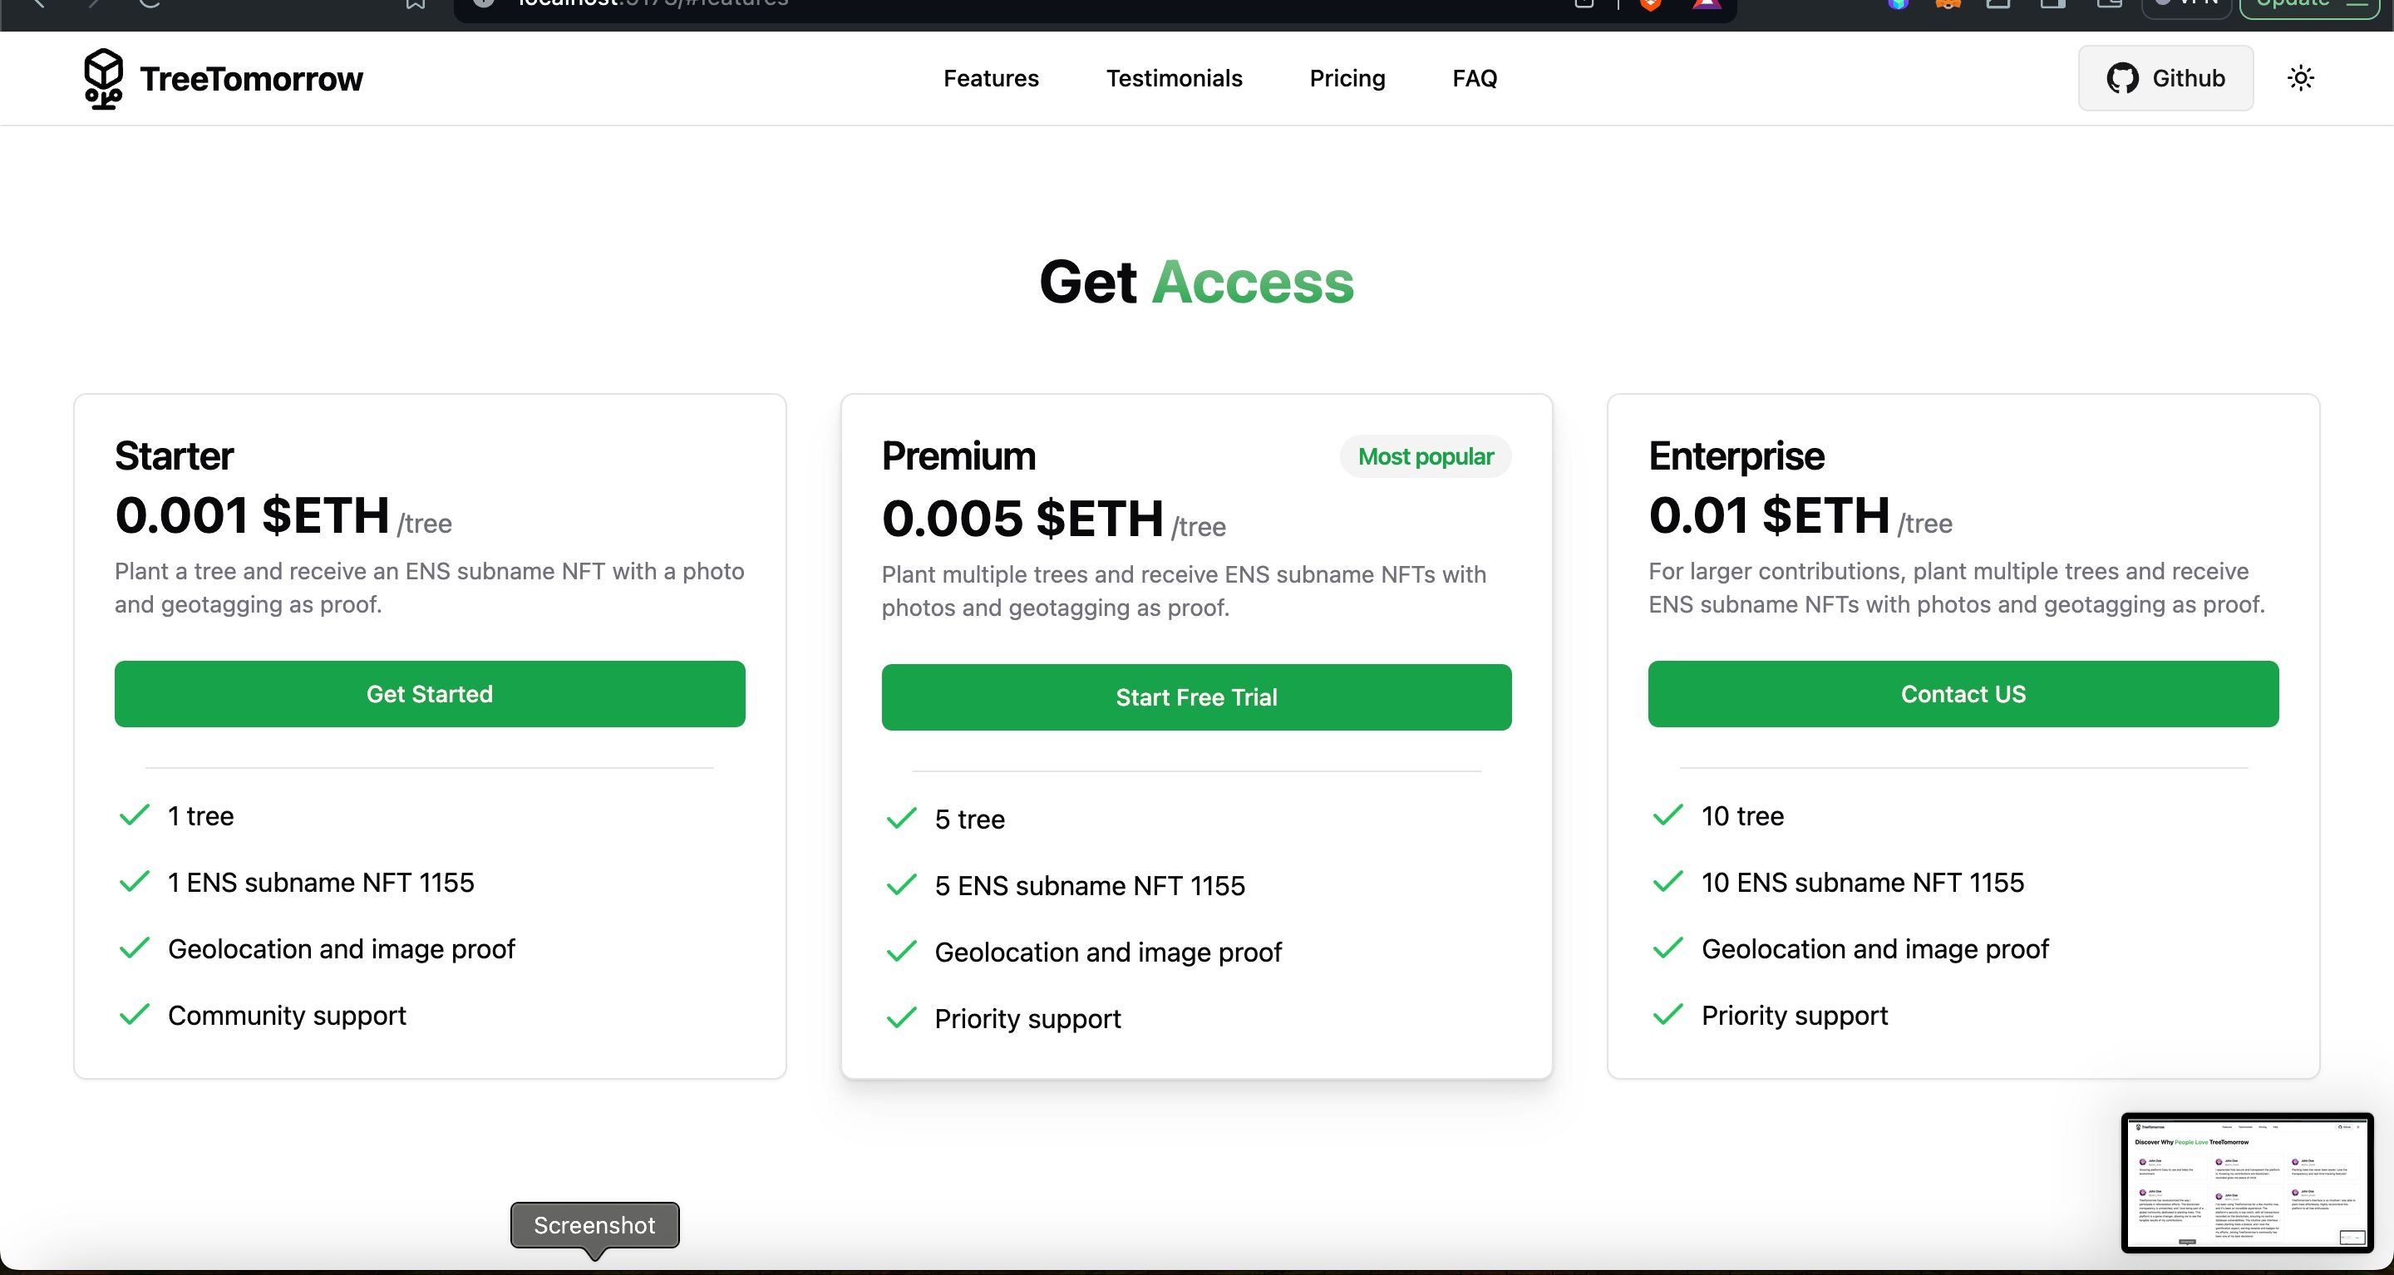Click 'Contact US' button on Enterprise plan
Screen dimensions: 2394x1275
(1963, 694)
